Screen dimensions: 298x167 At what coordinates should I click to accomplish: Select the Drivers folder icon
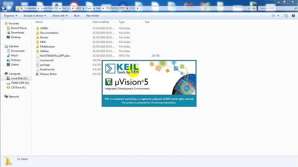coord(37,37)
